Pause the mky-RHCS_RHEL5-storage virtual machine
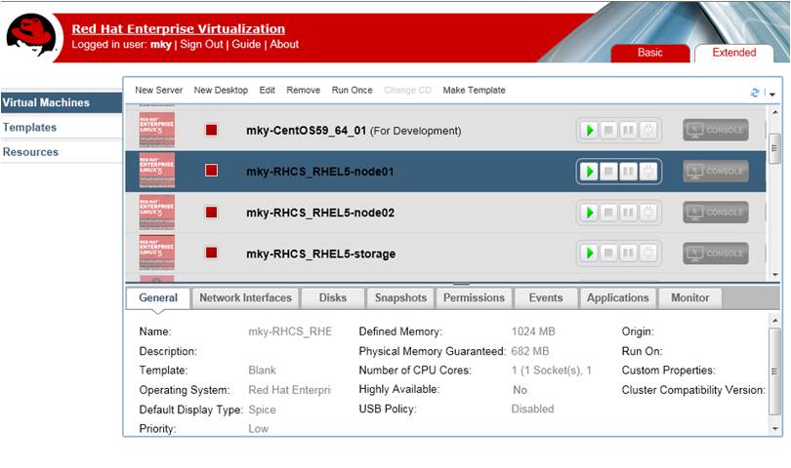Image resolution: width=791 pixels, height=468 pixels. coord(628,253)
